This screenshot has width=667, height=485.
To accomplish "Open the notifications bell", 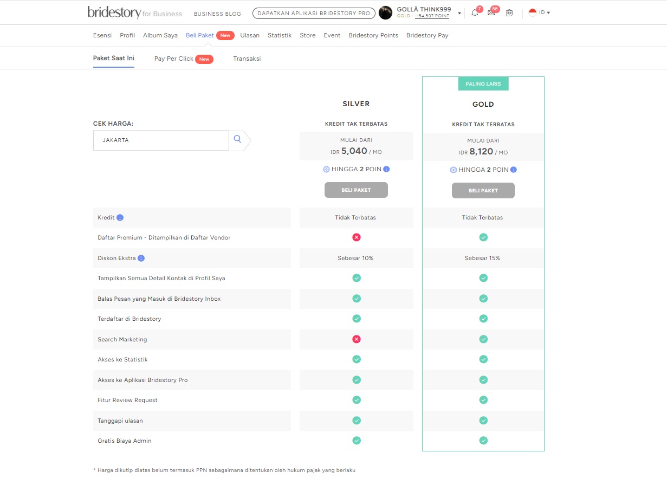I will (475, 13).
